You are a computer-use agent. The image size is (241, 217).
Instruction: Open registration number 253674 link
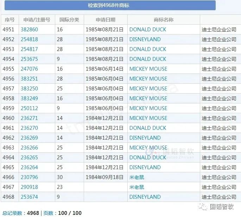pos(29,197)
